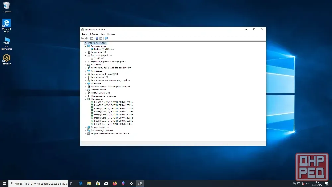Click the printer icon for Очереди печати
This screenshot has width=332, height=187.
click(x=89, y=90)
